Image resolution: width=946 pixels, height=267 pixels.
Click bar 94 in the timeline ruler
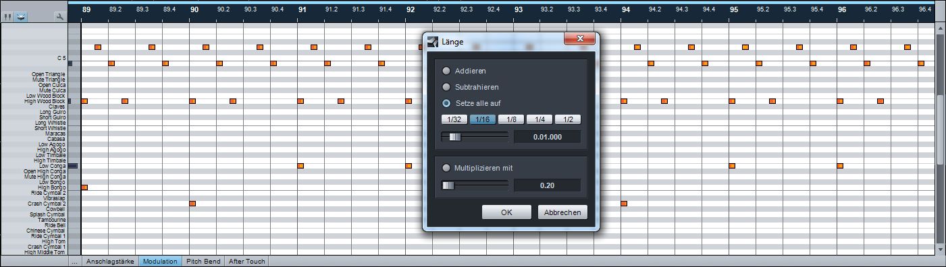(x=626, y=10)
